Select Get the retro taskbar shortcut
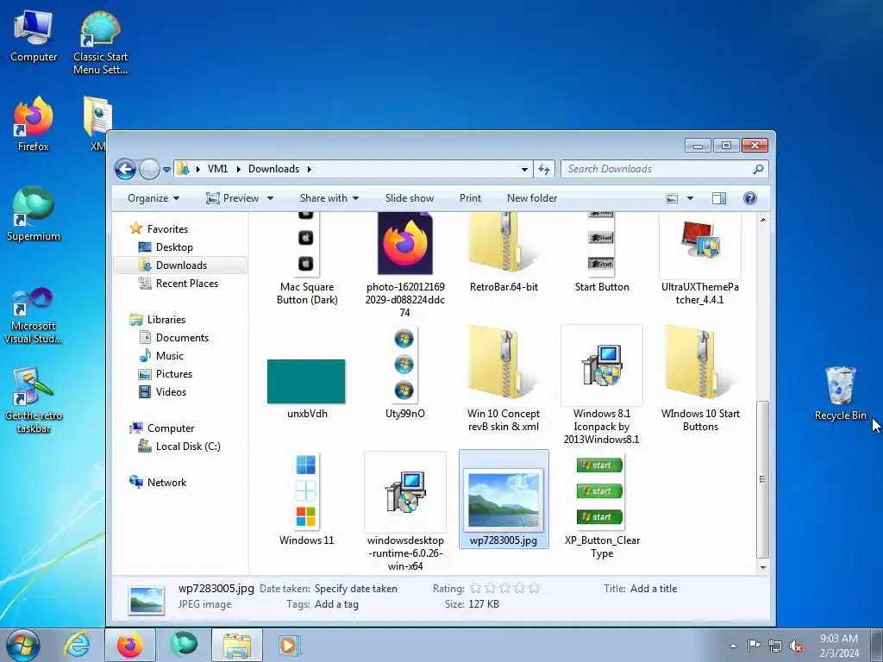This screenshot has height=662, width=883. tap(34, 401)
